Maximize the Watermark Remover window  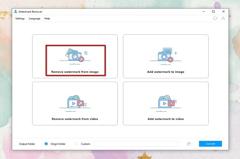[213, 11]
